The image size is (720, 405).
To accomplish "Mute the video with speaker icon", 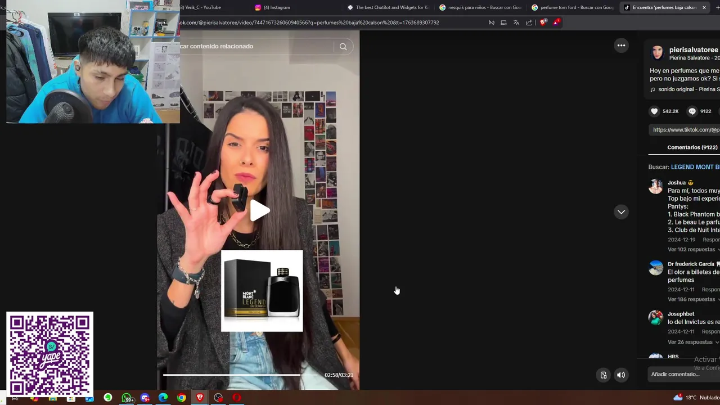I will click(x=621, y=375).
